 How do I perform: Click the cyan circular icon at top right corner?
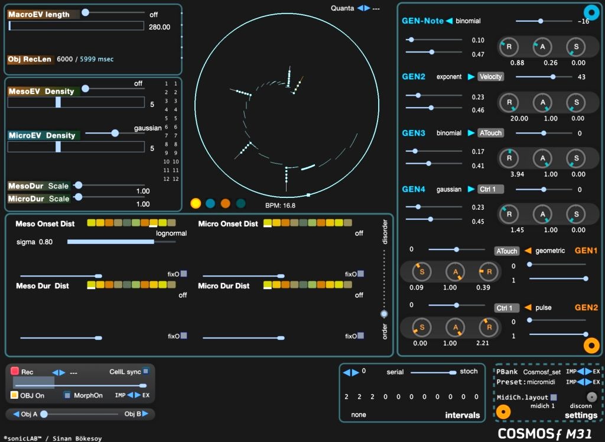591,12
